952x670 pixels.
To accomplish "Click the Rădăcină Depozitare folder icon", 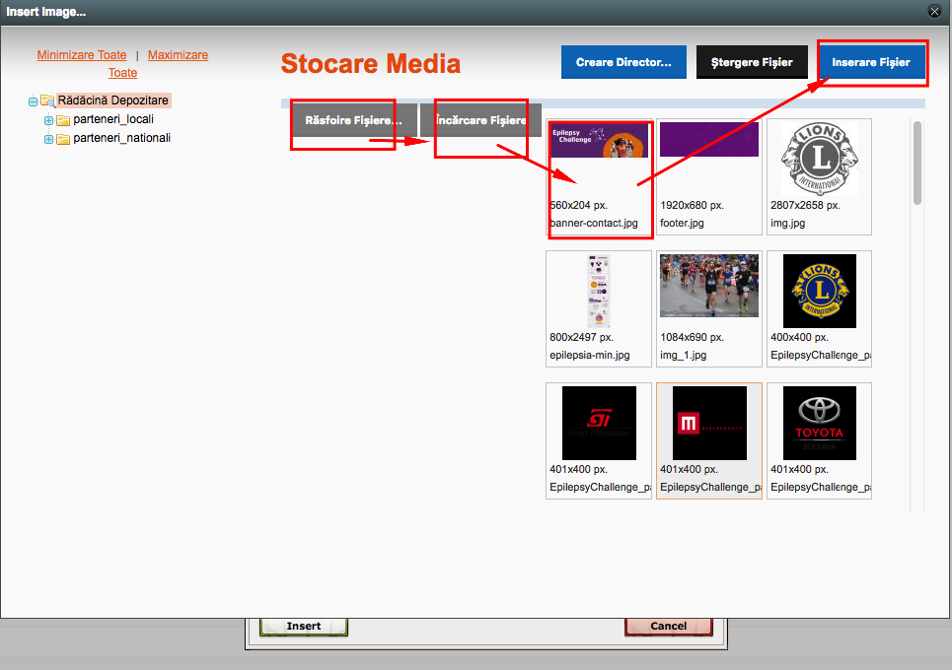I will (47, 100).
